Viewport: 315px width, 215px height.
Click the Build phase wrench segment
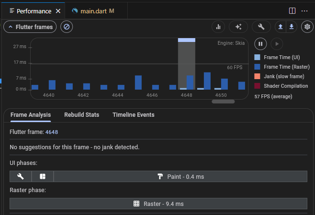pos(21,176)
